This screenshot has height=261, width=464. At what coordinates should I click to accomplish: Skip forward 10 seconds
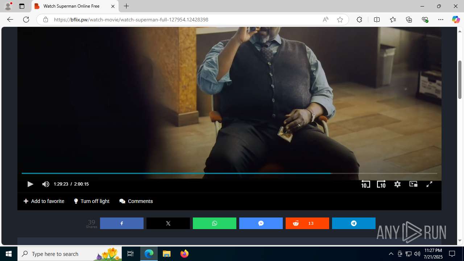tap(381, 184)
